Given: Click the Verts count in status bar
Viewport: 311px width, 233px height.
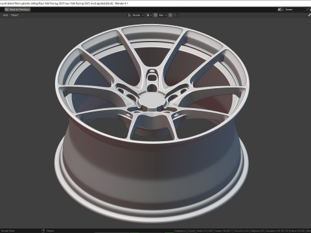Looking at the screenshot, I should coord(205,230).
